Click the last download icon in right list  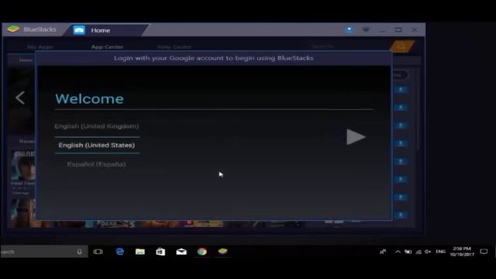(401, 215)
